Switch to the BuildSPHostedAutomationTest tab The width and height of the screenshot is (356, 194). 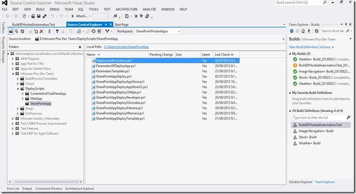coord(33,25)
